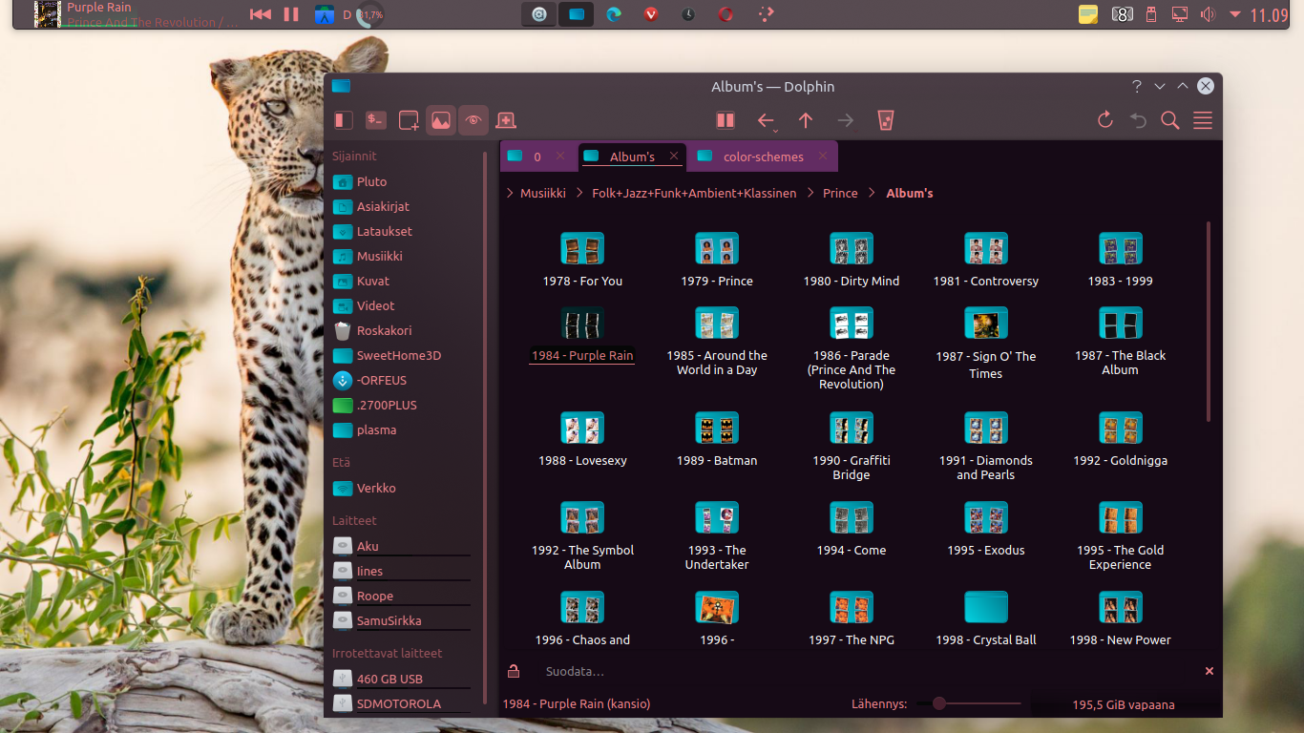Open the hamburger menu
Screen dimensions: 1304x733
[x=1202, y=120]
